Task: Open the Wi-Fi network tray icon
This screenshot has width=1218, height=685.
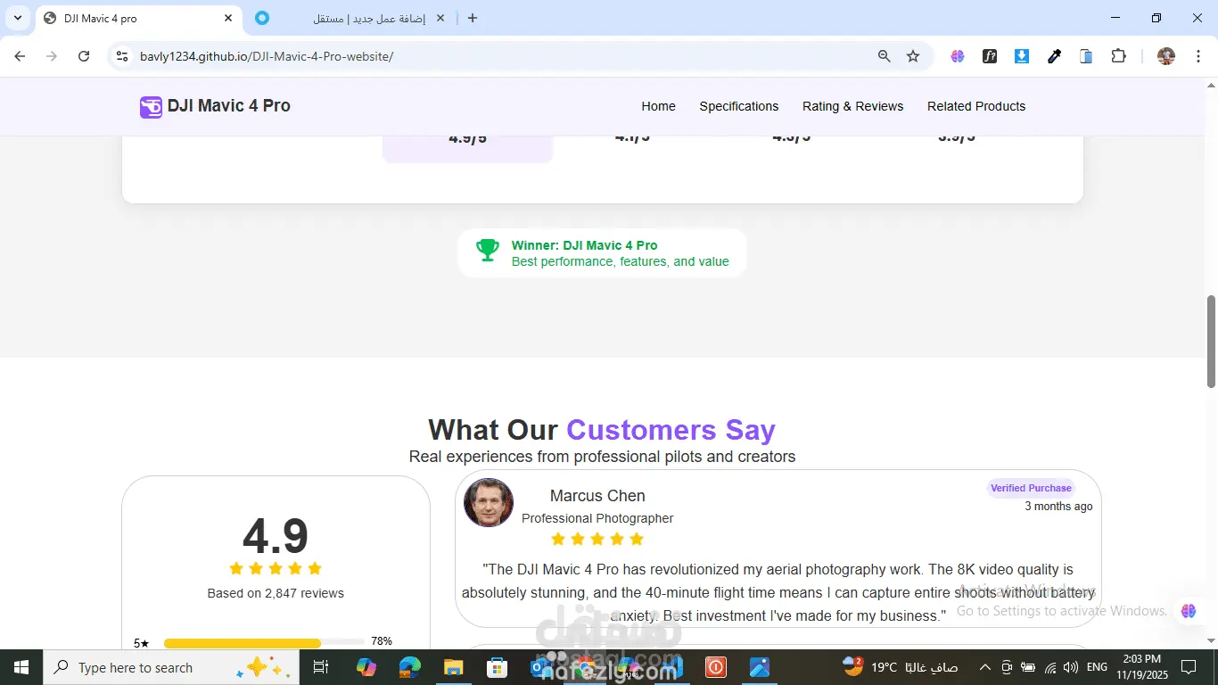Action: (x=1050, y=667)
